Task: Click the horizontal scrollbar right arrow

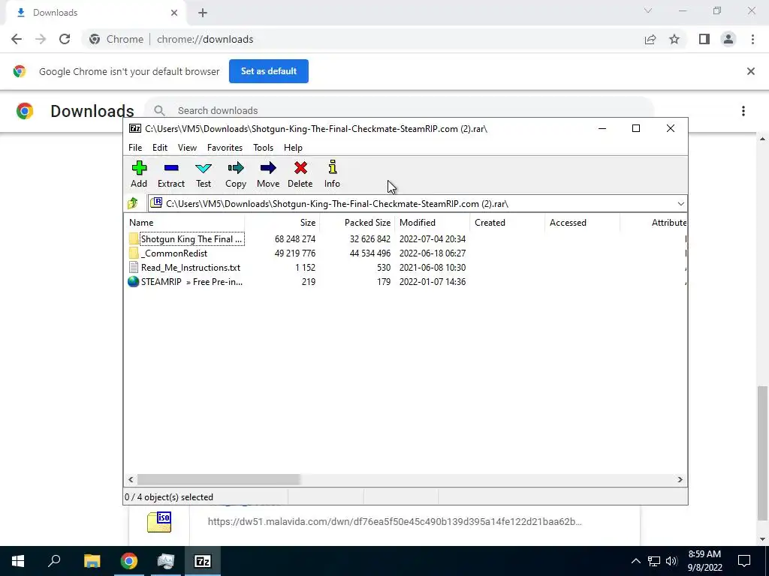Action: [x=680, y=479]
